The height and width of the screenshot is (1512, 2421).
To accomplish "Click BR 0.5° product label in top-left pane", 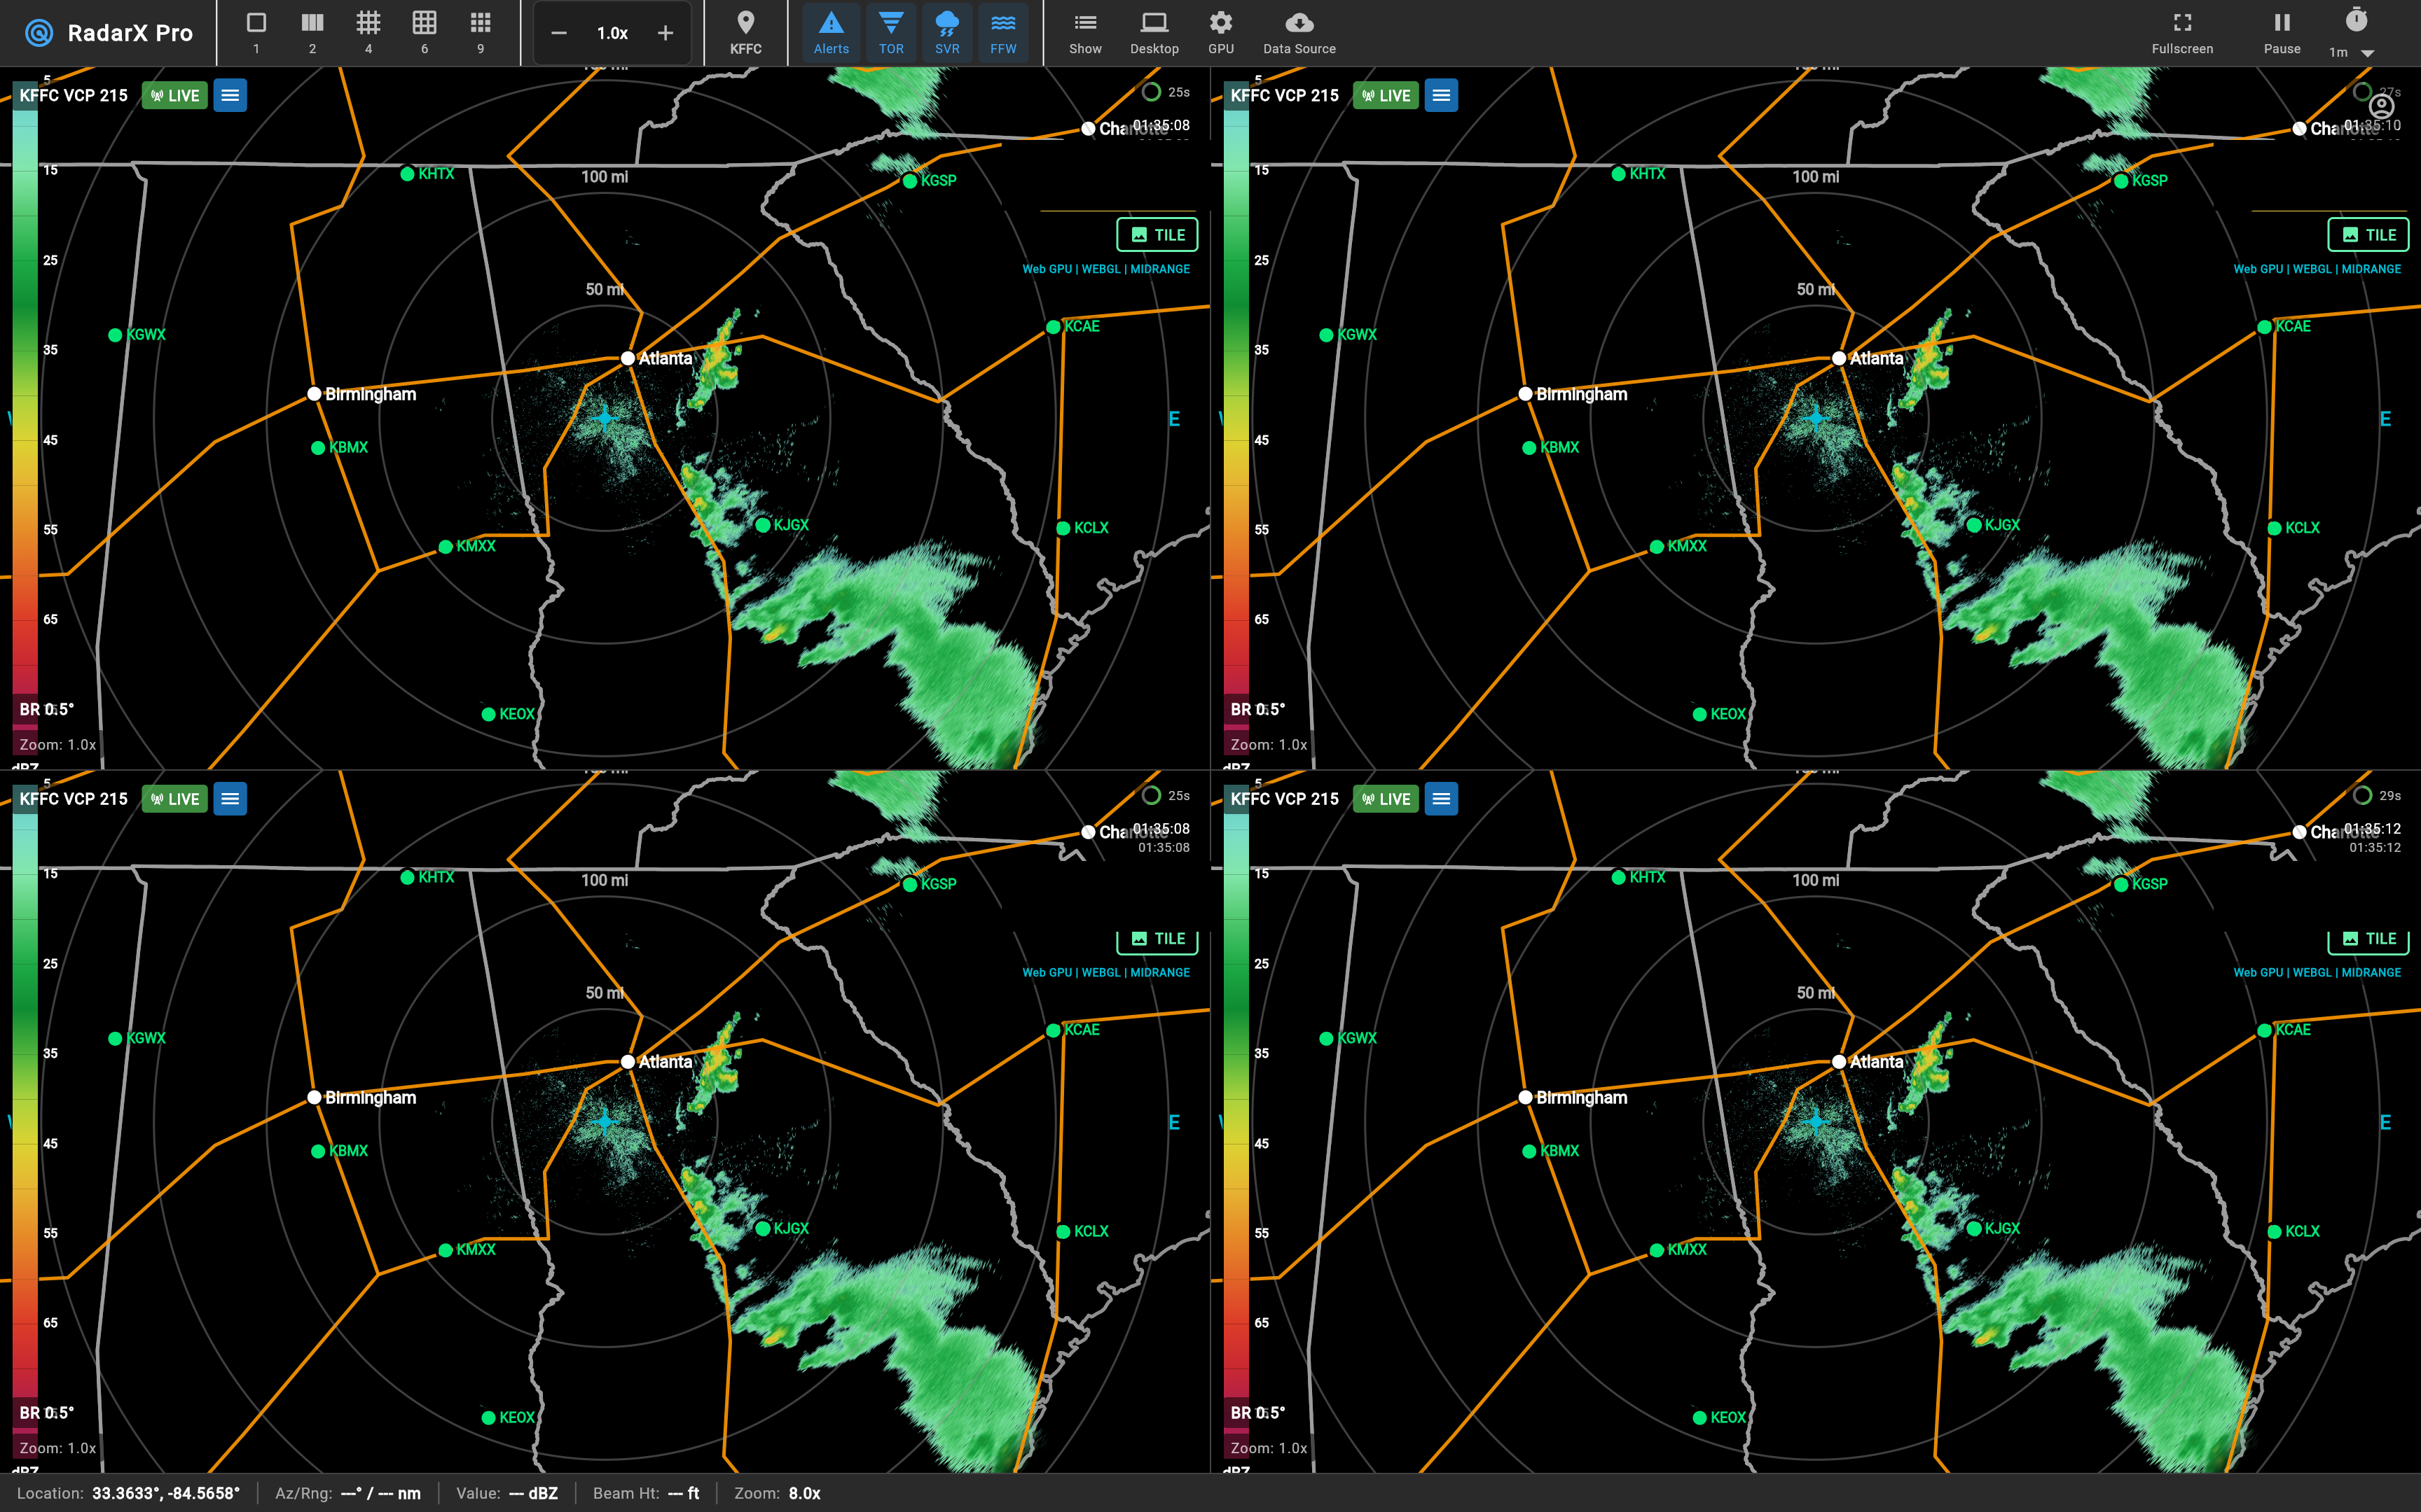I will coord(46,709).
